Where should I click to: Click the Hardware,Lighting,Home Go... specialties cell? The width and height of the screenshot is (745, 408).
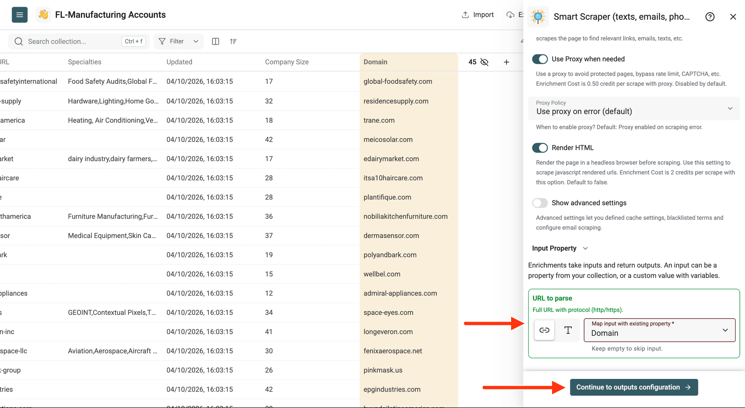(113, 101)
